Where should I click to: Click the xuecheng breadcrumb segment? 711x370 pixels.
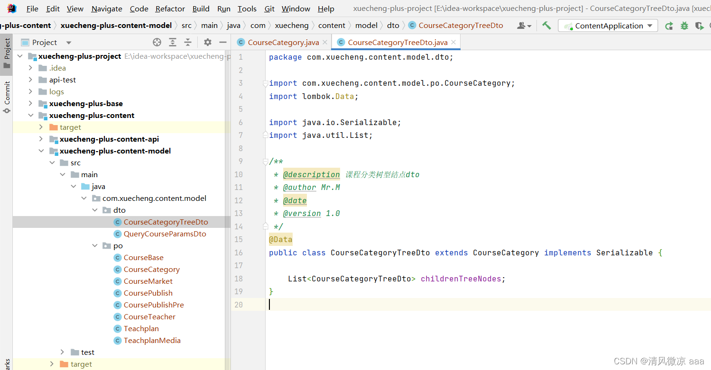tap(292, 26)
